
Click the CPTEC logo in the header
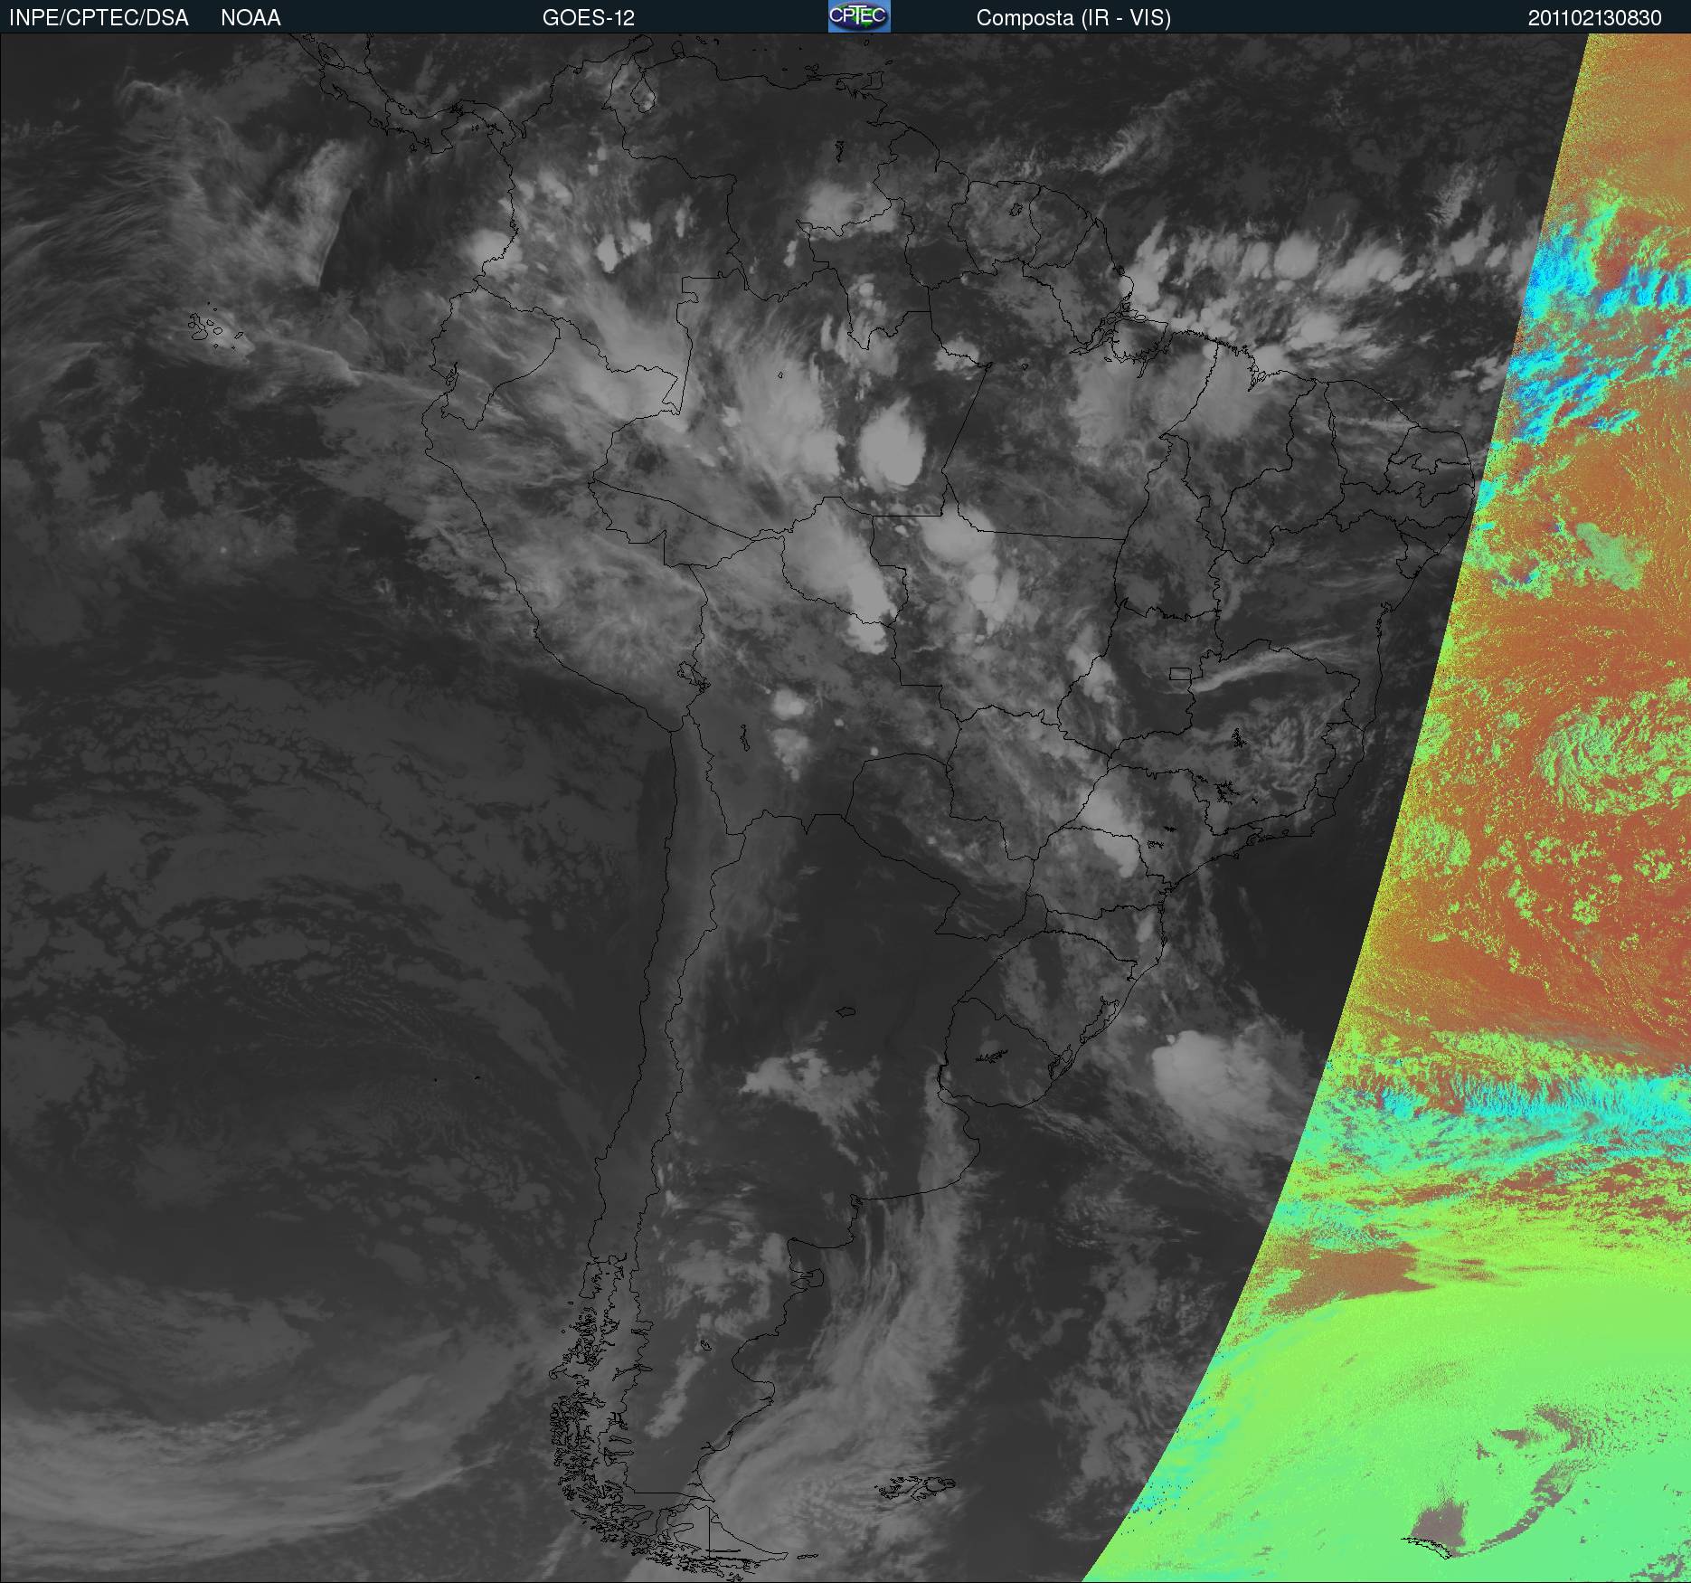pyautogui.click(x=859, y=16)
